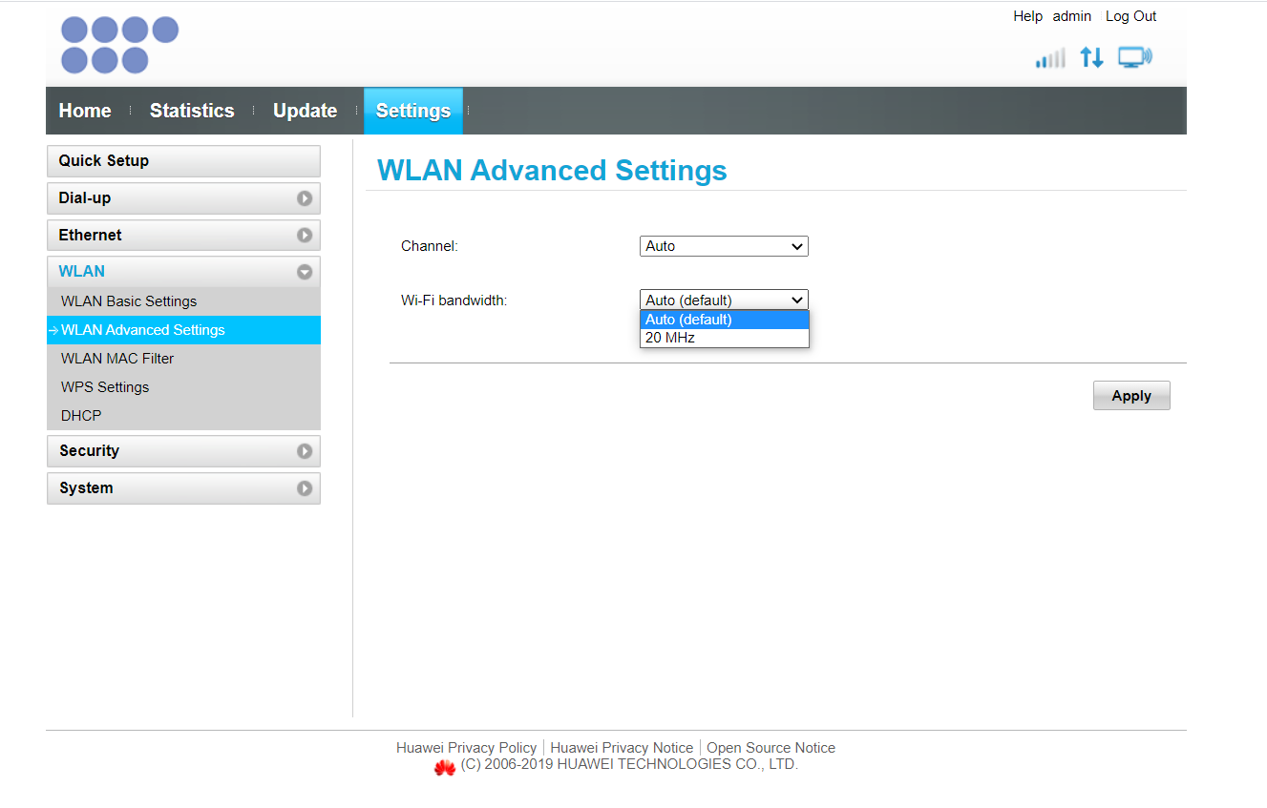Apply the WLAN advanced settings
The image size is (1267, 808).
point(1131,396)
